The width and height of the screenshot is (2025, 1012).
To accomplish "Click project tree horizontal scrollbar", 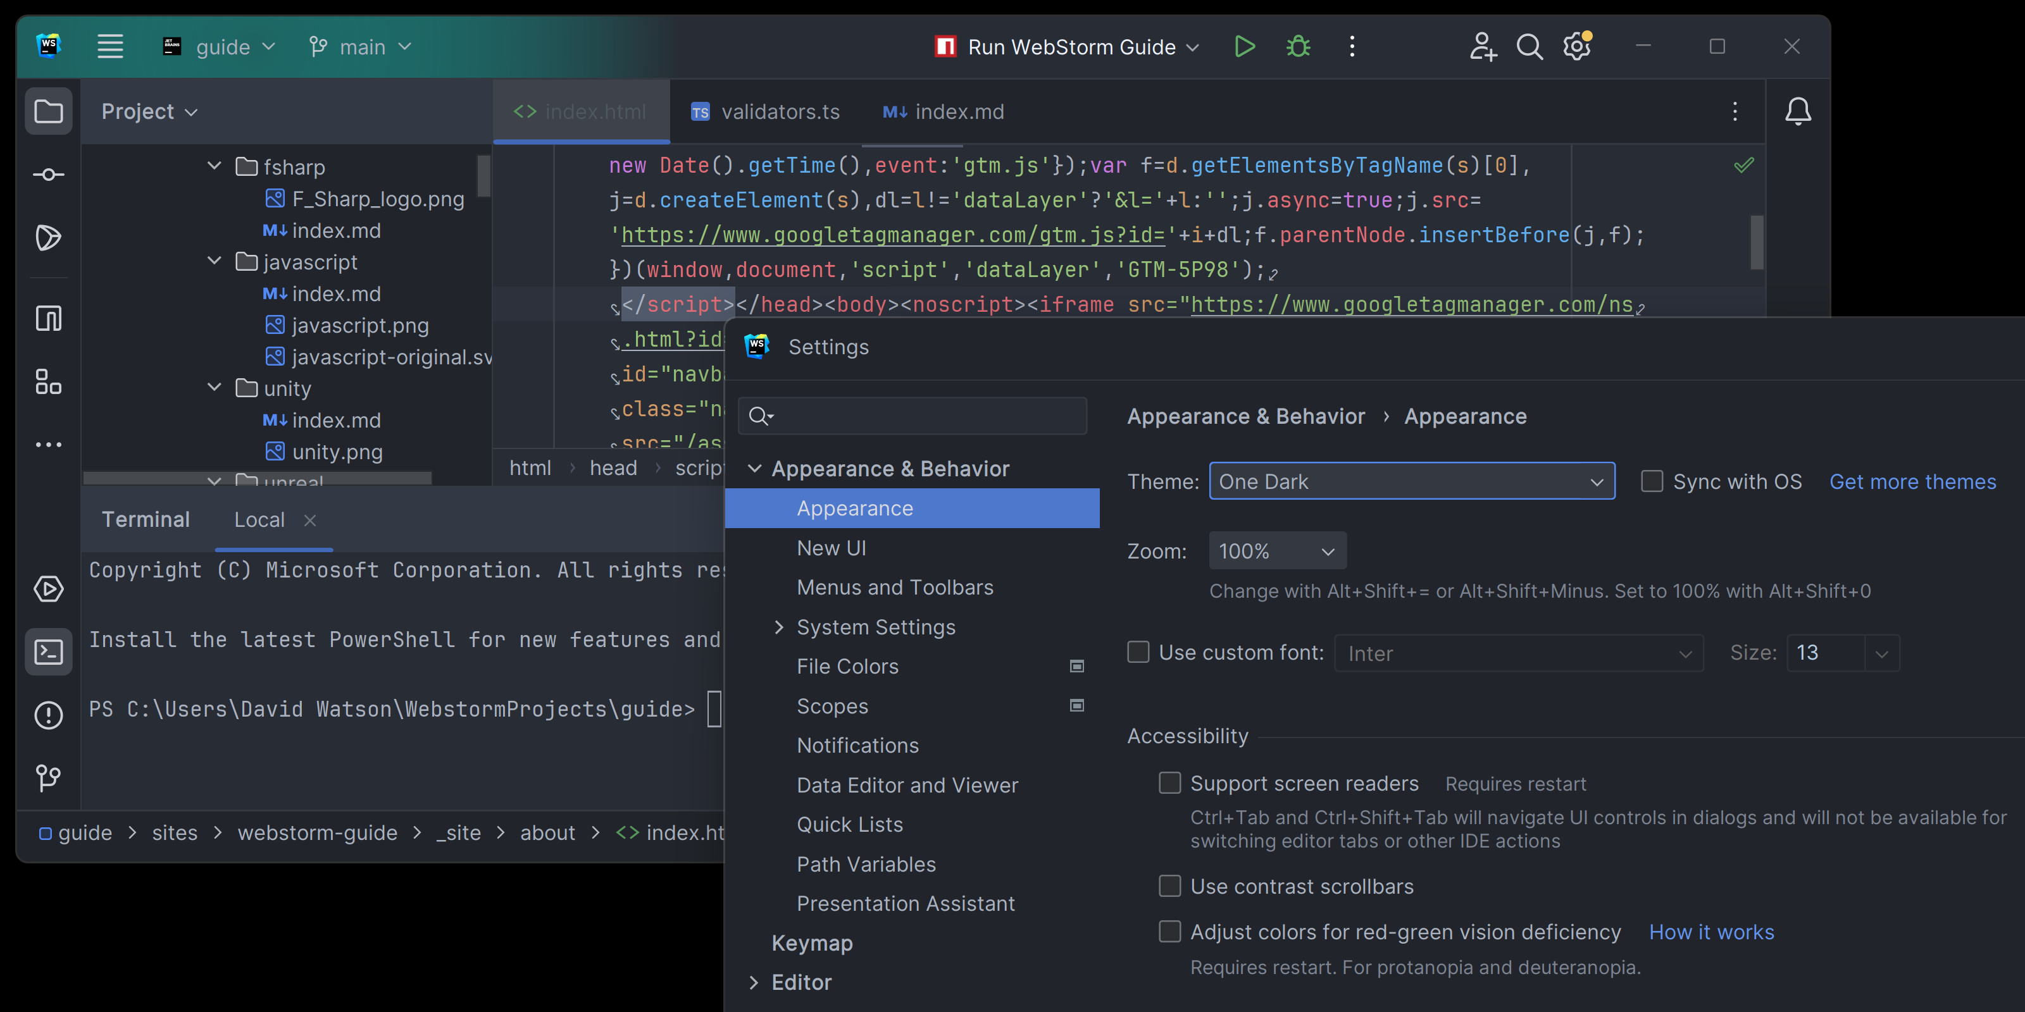I will pos(257,478).
